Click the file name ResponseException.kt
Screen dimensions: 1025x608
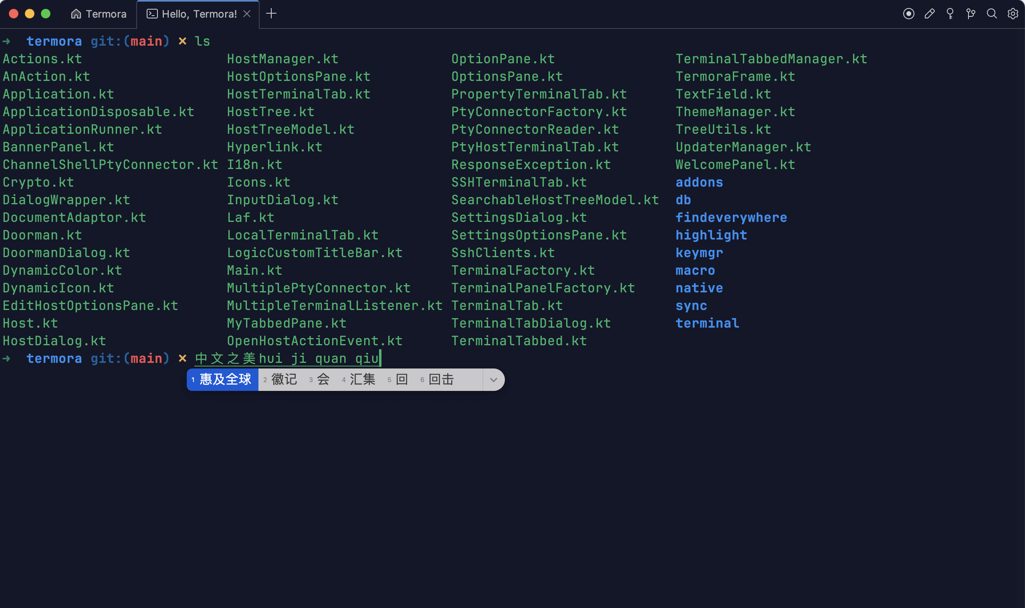531,165
